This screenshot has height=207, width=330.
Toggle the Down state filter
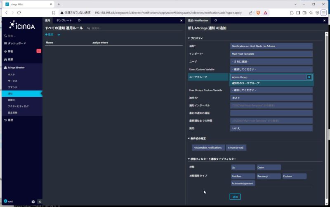click(x=269, y=167)
